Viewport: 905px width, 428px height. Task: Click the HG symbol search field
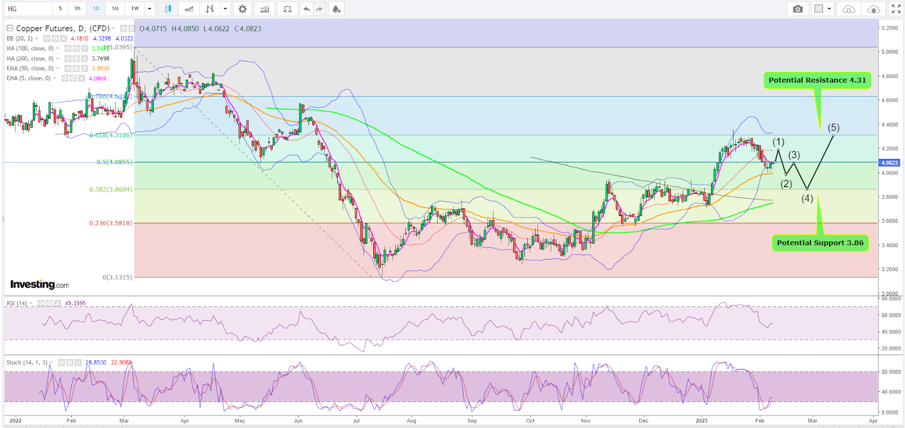[x=27, y=9]
